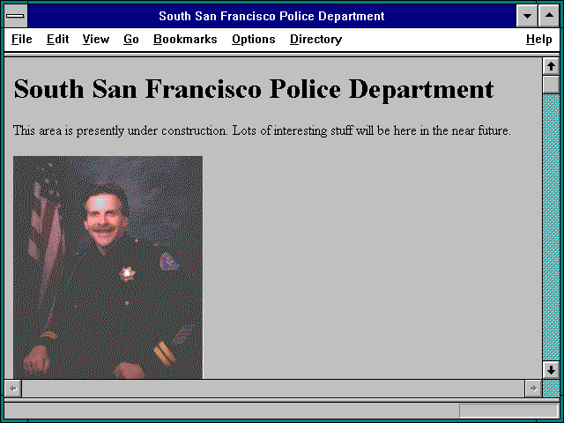Open the View menu
Viewport: 564px width, 423px height.
96,39
